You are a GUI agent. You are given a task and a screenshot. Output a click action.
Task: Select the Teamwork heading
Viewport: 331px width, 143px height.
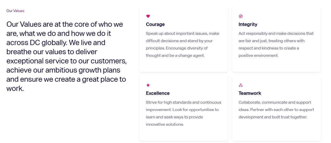pos(250,93)
